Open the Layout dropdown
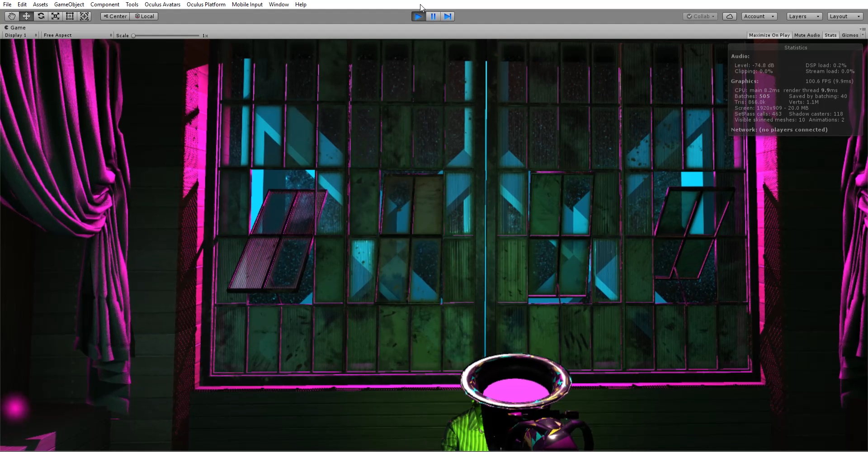Image resolution: width=868 pixels, height=452 pixels. point(845,16)
